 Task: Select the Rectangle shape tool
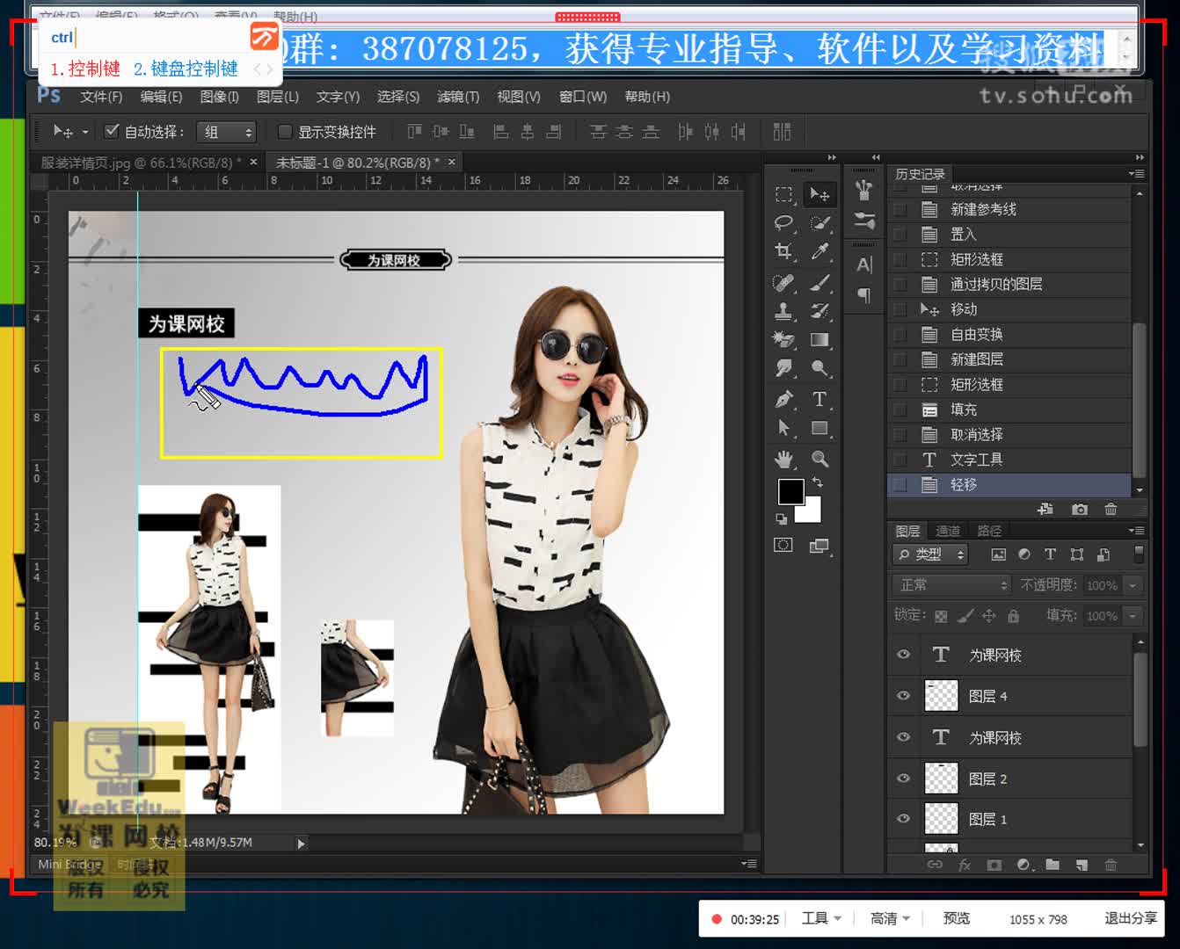[x=819, y=428]
